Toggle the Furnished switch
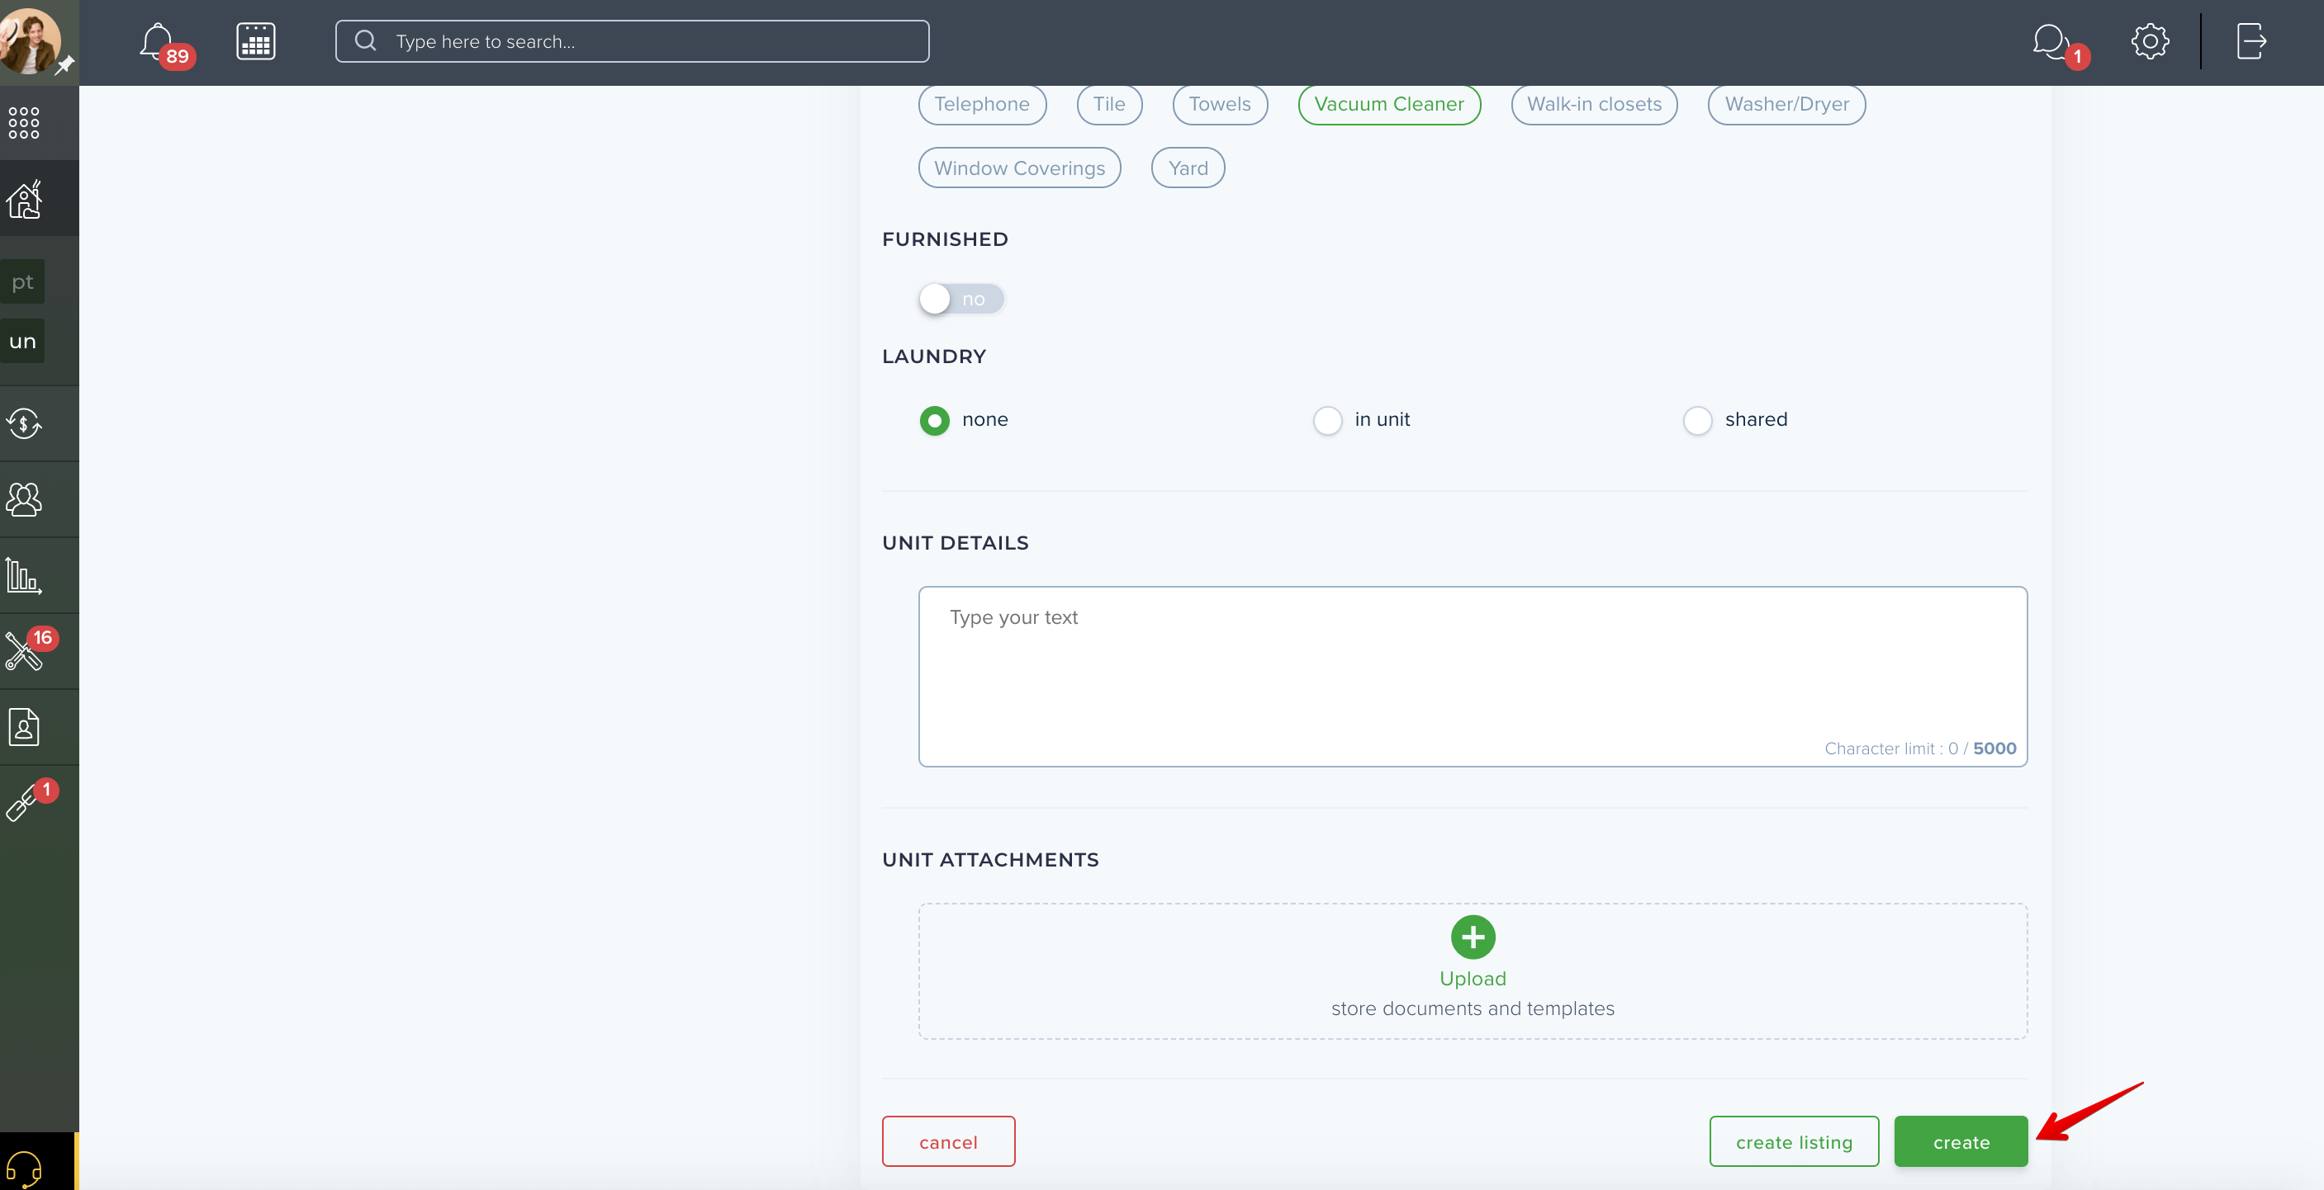 pyautogui.click(x=961, y=299)
